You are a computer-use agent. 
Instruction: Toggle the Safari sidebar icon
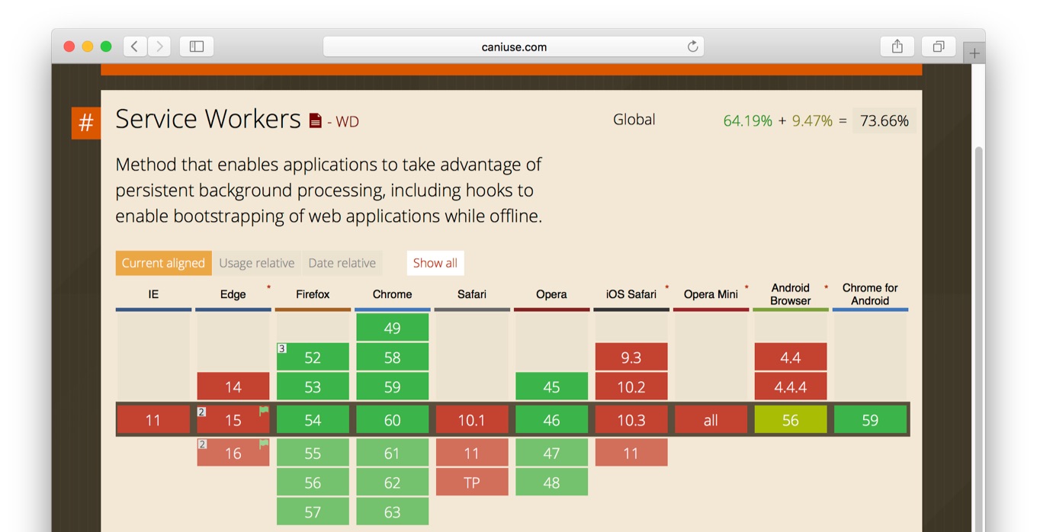pyautogui.click(x=196, y=46)
